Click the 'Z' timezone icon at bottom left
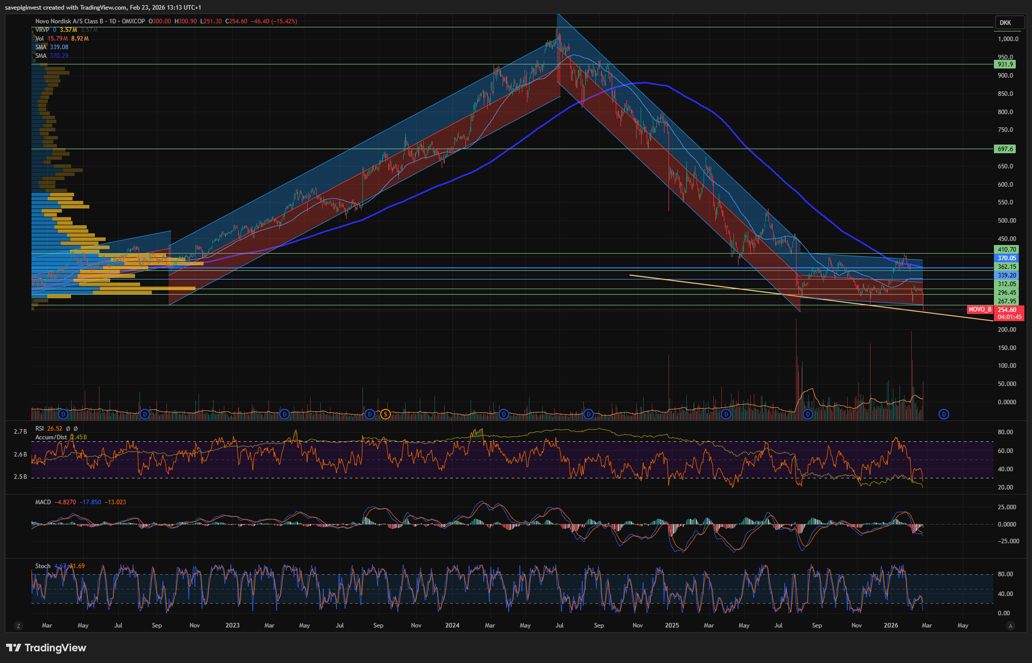The width and height of the screenshot is (1032, 663). 19,625
